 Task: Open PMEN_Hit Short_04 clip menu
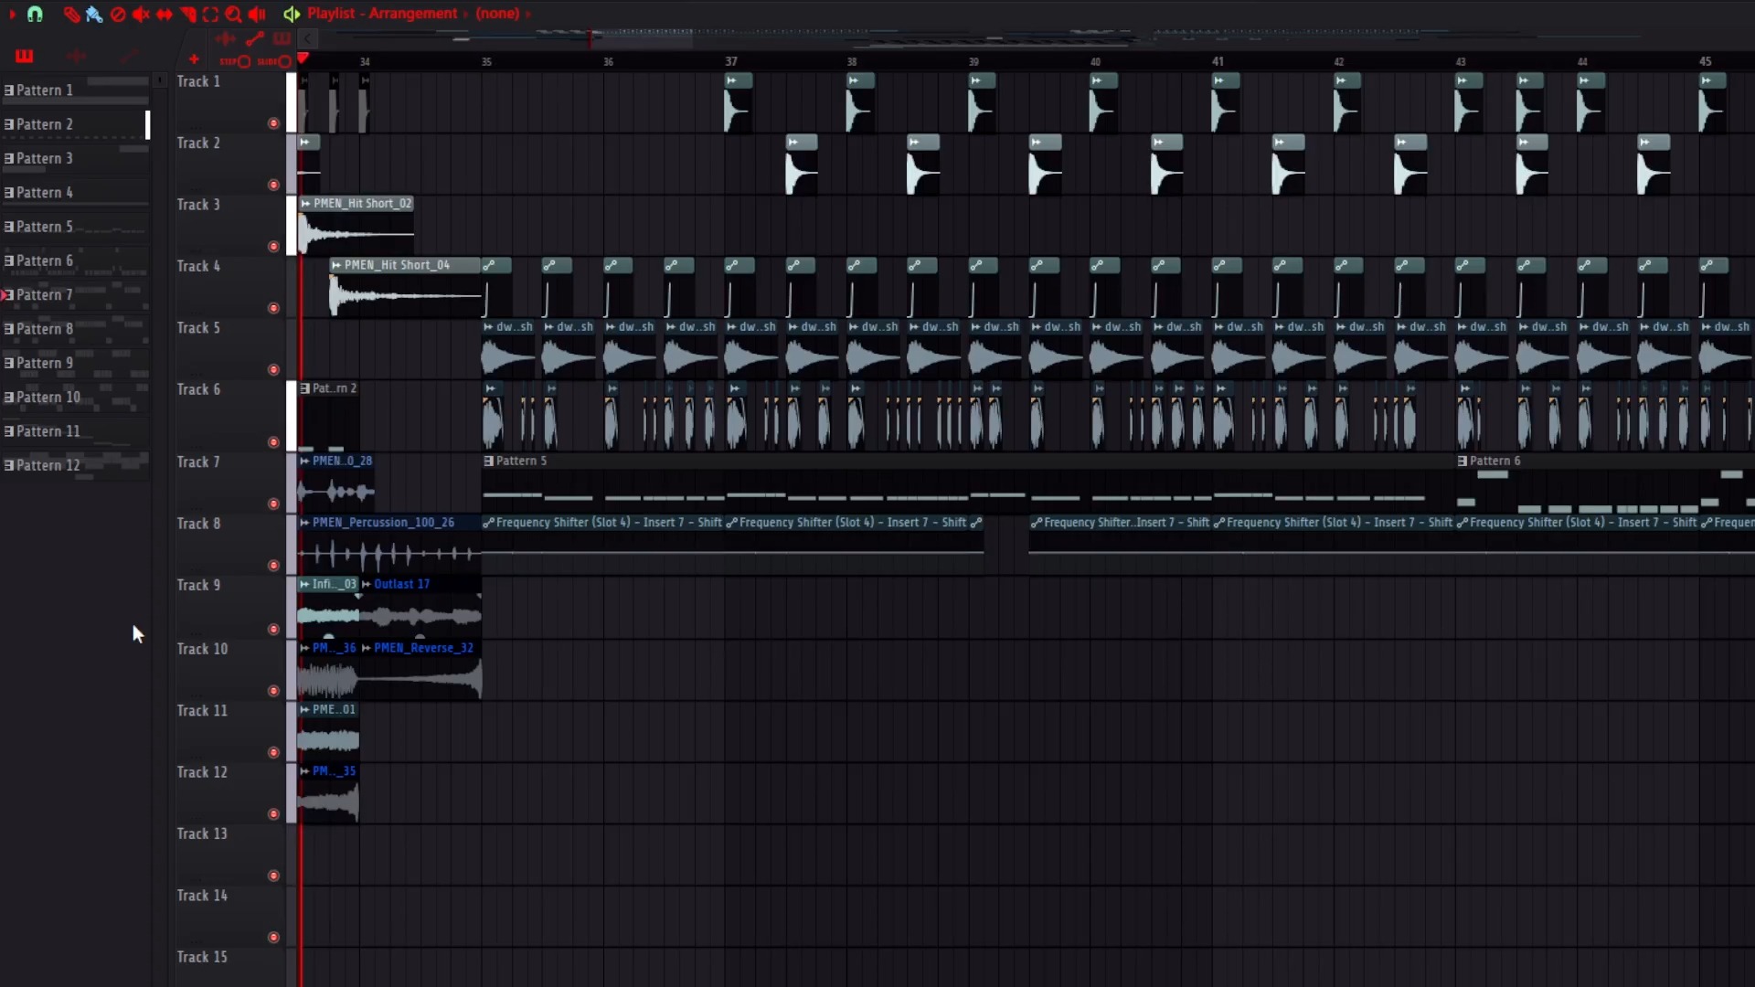(x=336, y=265)
